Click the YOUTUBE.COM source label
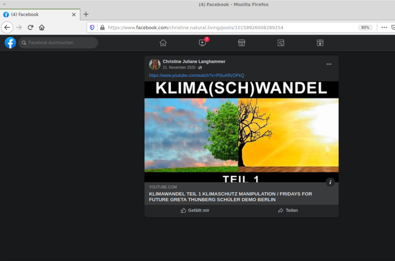This screenshot has height=261, width=395. coord(163,187)
